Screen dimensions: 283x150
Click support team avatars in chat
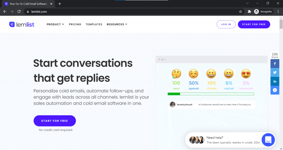(196, 140)
